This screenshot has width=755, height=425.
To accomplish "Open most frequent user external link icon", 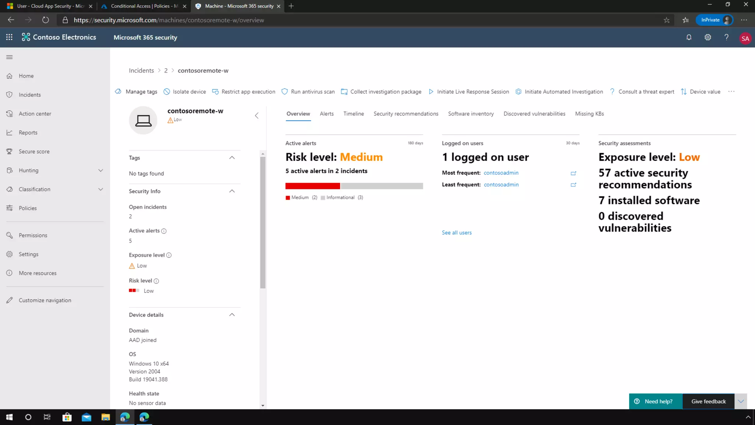I will [573, 173].
